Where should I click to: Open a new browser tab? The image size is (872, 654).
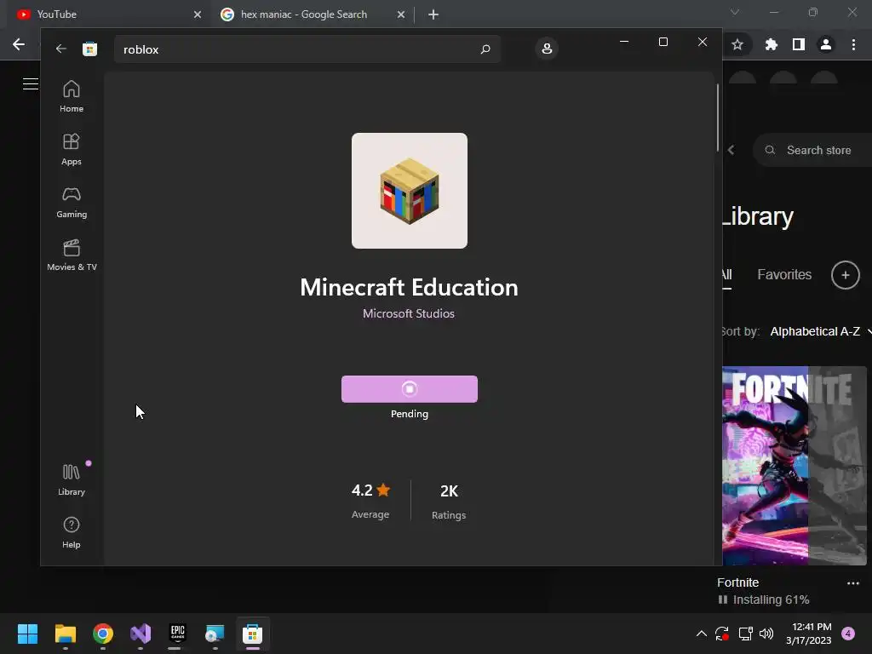coord(433,14)
